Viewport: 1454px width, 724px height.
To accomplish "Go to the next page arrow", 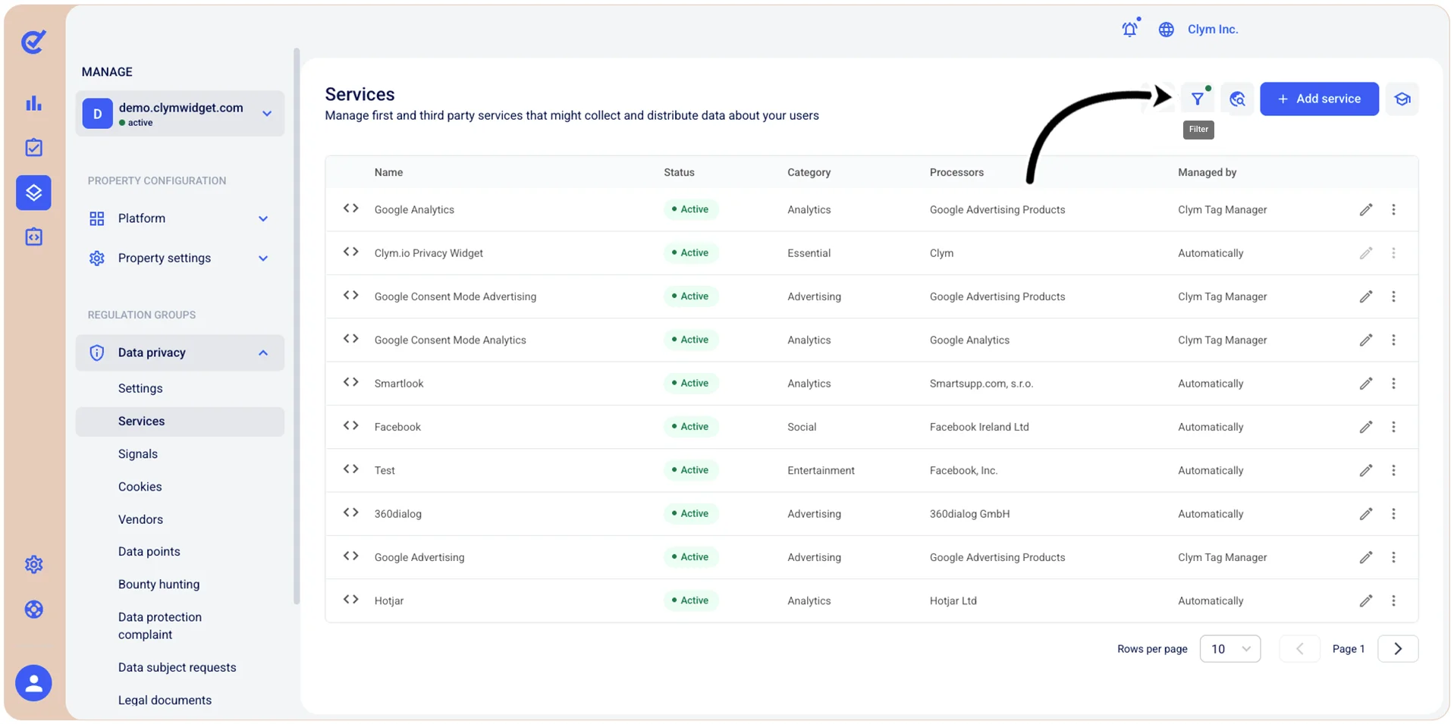I will pos(1398,649).
